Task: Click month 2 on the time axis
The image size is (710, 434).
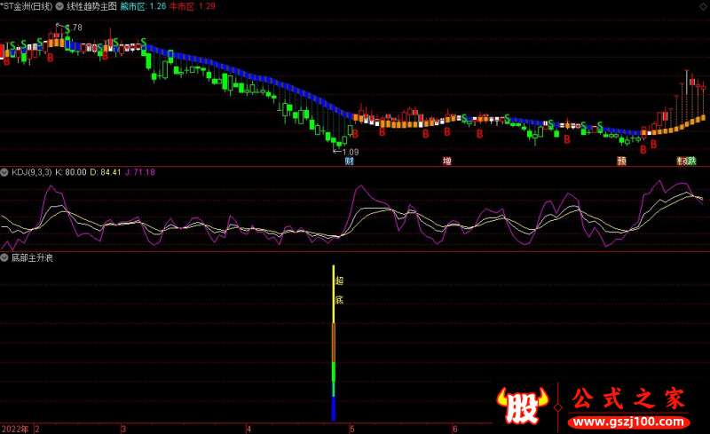Action: [x=37, y=429]
